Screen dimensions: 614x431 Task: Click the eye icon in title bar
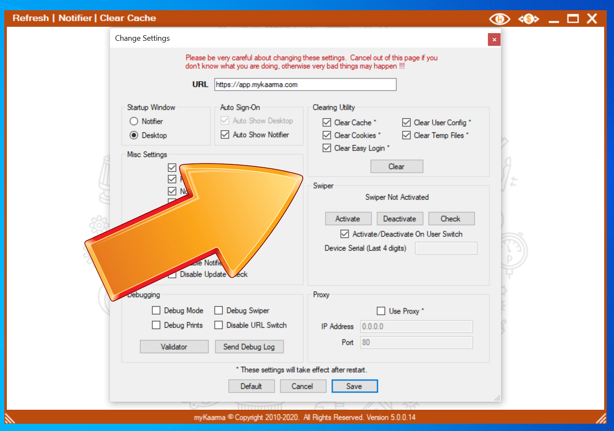[500, 19]
